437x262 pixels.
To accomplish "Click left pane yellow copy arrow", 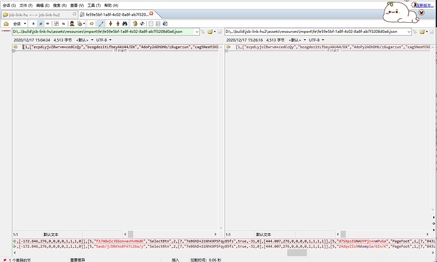I will point(16,47).
